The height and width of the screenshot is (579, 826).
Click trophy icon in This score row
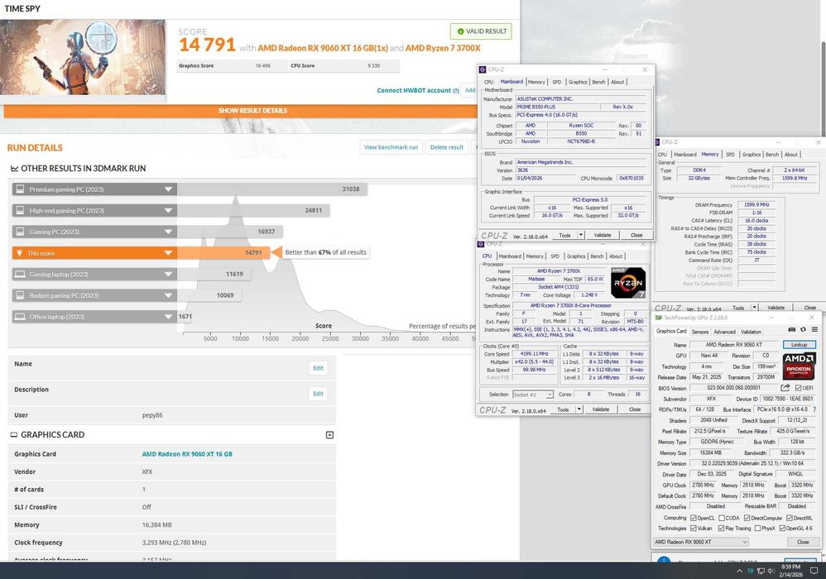tap(20, 253)
